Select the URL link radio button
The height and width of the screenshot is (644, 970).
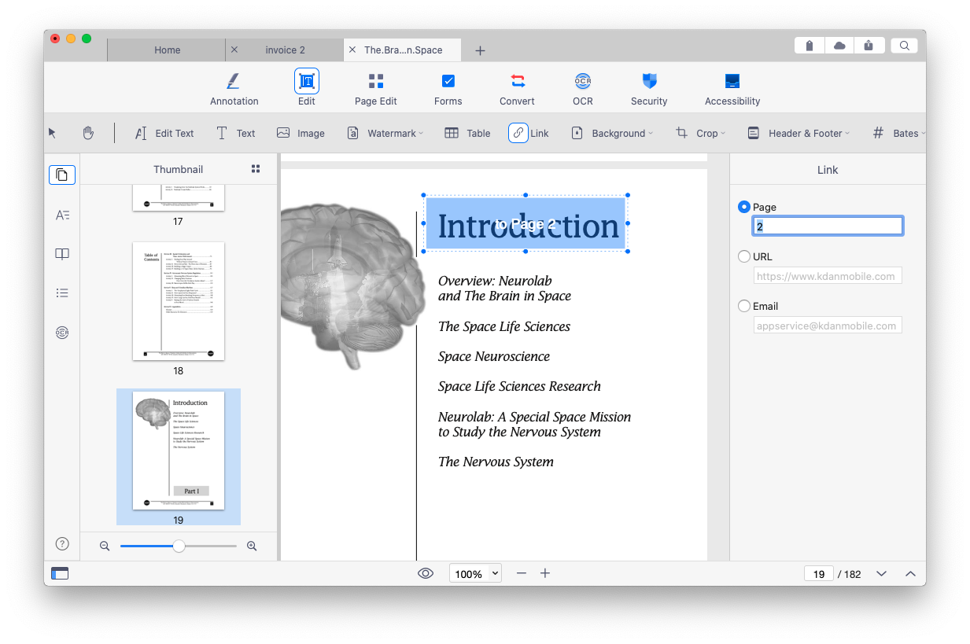744,256
